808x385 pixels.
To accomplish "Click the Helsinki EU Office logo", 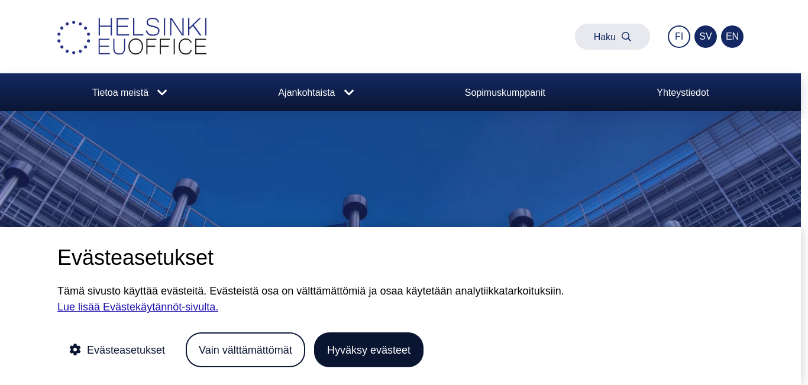I will point(132,37).
